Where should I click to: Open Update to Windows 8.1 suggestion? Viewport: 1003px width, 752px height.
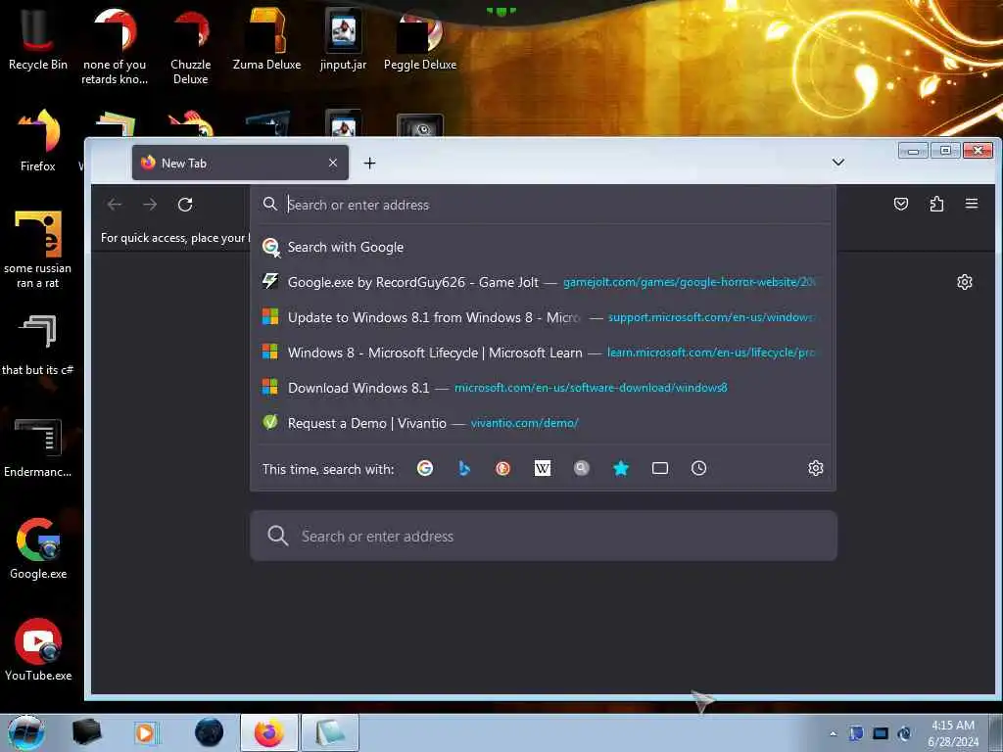coord(543,317)
